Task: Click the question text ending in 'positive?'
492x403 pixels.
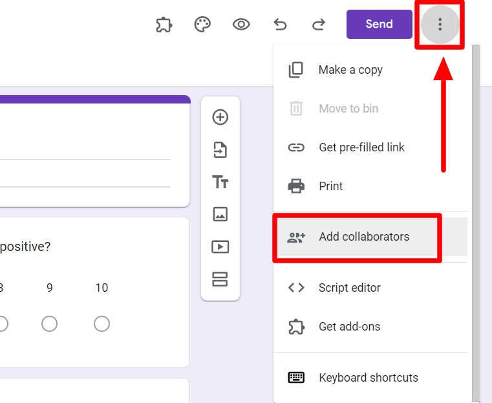Action: tap(25, 246)
